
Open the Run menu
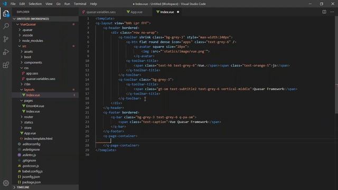tap(67, 4)
